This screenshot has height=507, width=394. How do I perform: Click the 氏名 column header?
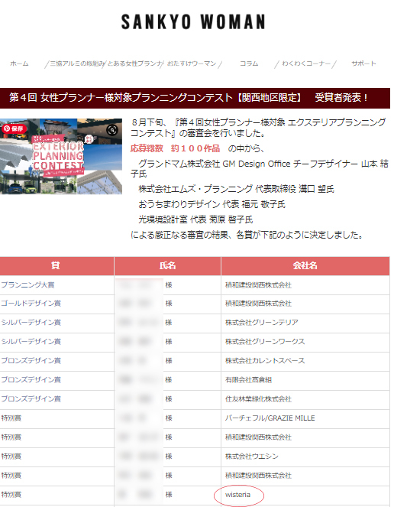pyautogui.click(x=168, y=266)
